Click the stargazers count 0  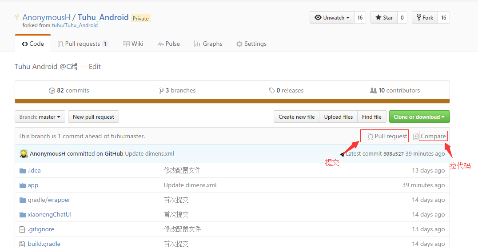point(402,17)
